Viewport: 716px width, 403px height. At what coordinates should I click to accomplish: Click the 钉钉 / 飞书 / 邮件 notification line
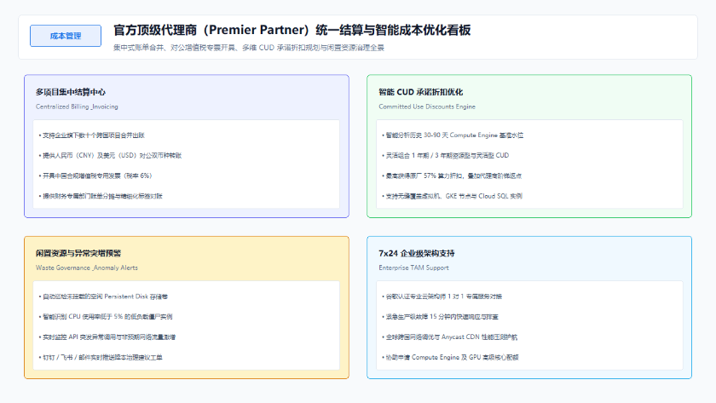(x=101, y=357)
